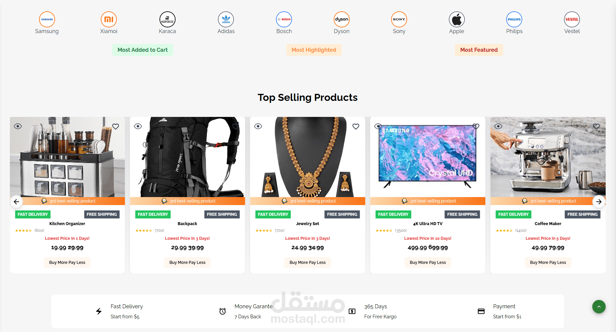Open the Samsung brand logo
Viewport: 616px width, 332px height.
(47, 19)
